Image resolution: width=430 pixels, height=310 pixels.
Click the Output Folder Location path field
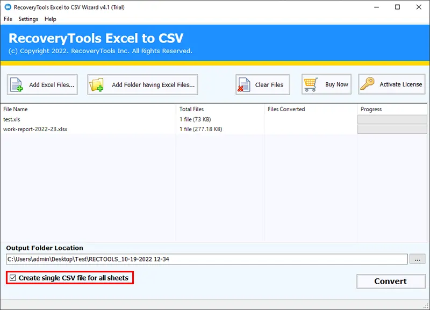click(206, 259)
